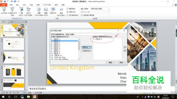The height and width of the screenshot is (99, 177).
Task: Click the blue browser icon on the taskbar
Action: (22, 97)
